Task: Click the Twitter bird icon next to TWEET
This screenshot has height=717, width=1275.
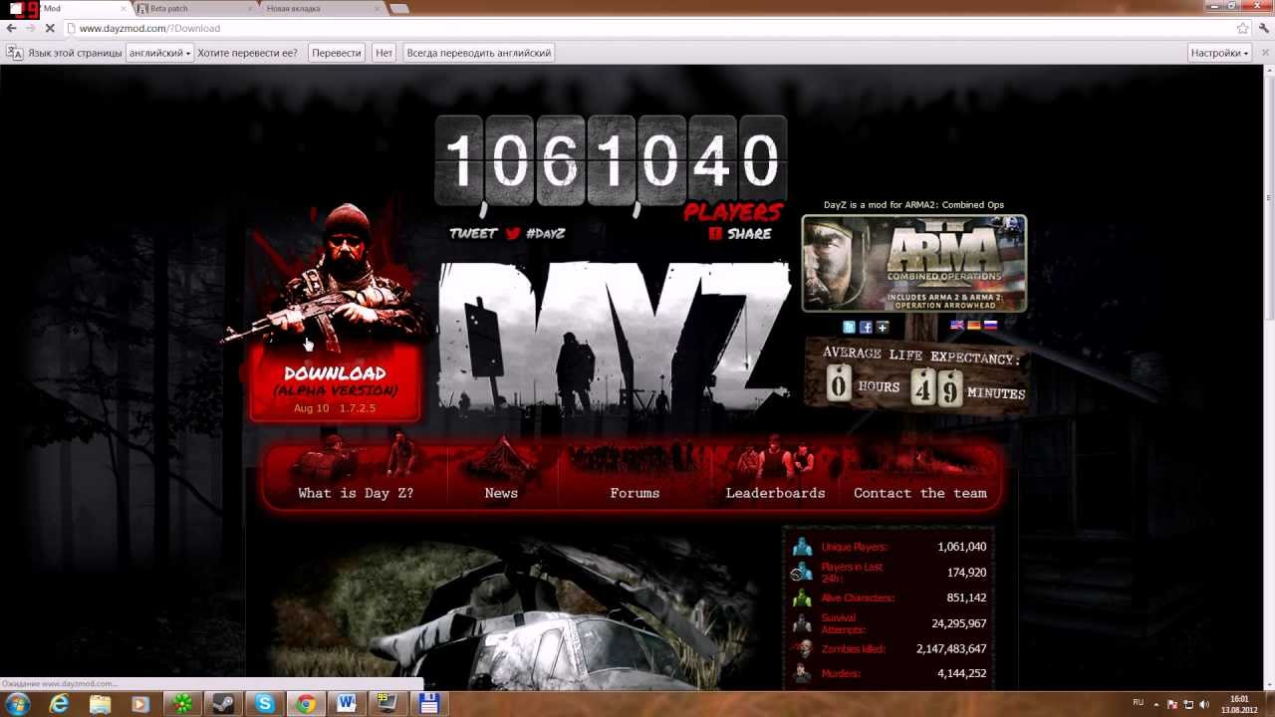Action: 513,233
